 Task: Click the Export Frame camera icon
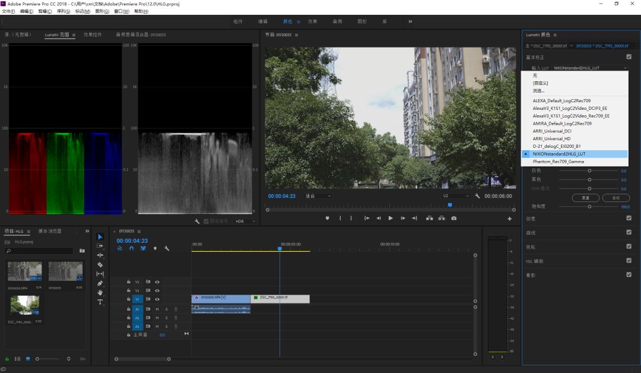(x=453, y=218)
